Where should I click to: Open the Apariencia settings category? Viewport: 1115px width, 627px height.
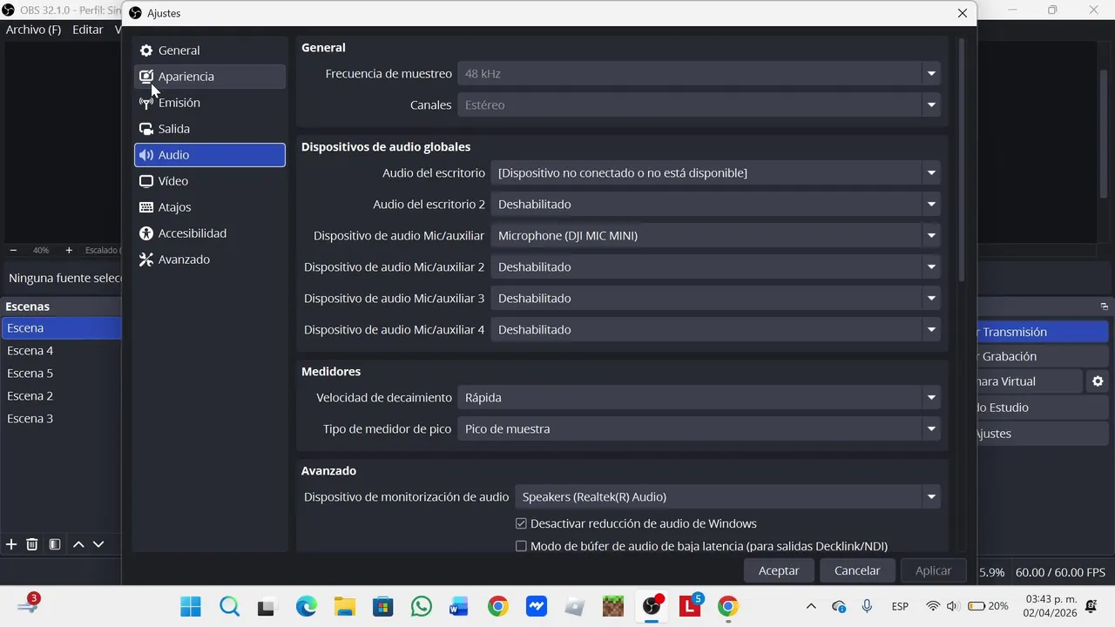pyautogui.click(x=209, y=77)
